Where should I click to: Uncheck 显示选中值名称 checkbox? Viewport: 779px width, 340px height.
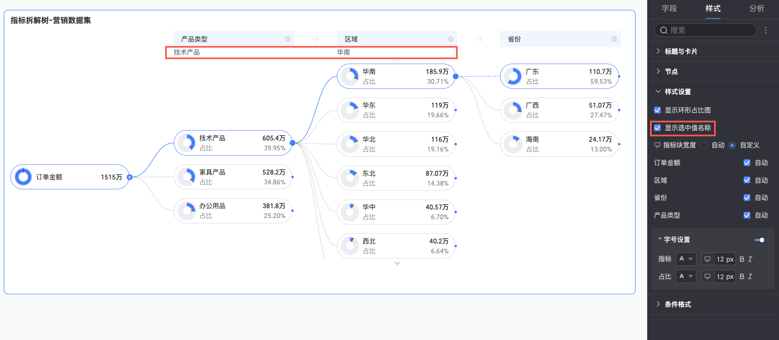tap(657, 128)
